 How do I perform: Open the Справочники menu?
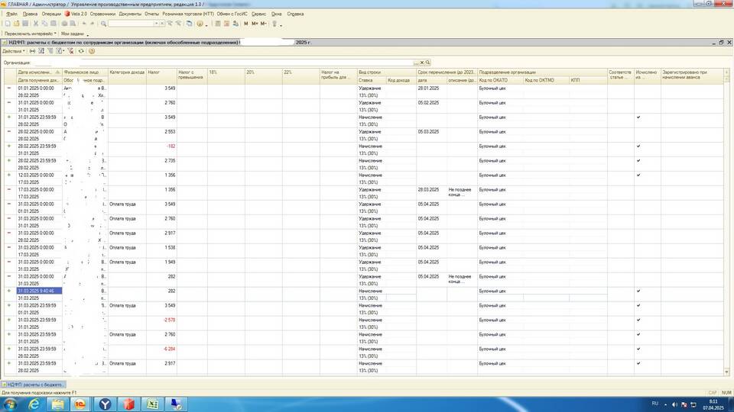tap(102, 14)
